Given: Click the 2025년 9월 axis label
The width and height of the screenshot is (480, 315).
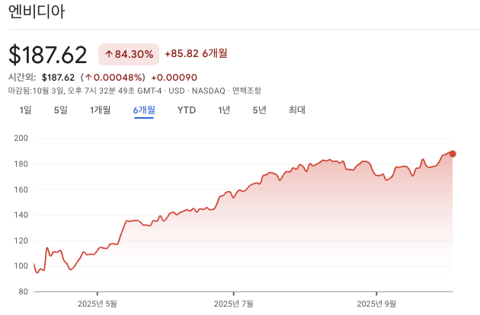Looking at the screenshot, I should click(376, 304).
